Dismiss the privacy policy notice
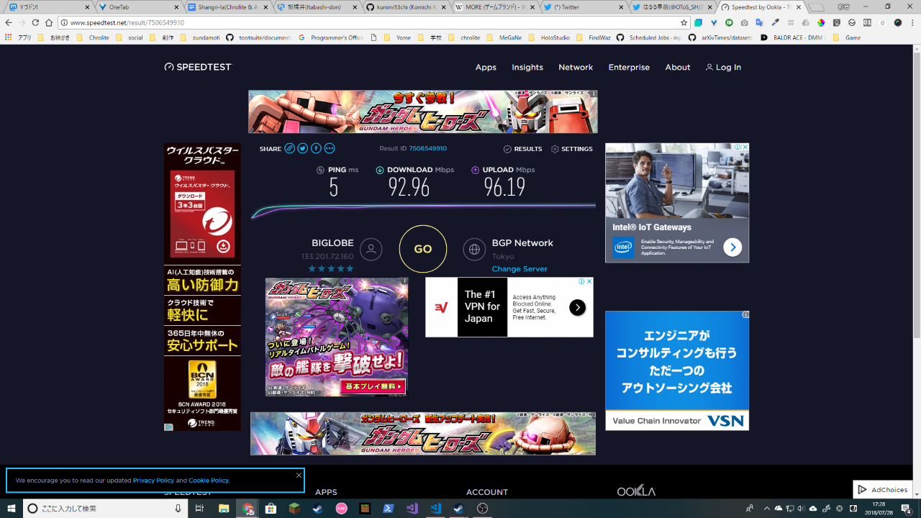 pyautogui.click(x=299, y=476)
